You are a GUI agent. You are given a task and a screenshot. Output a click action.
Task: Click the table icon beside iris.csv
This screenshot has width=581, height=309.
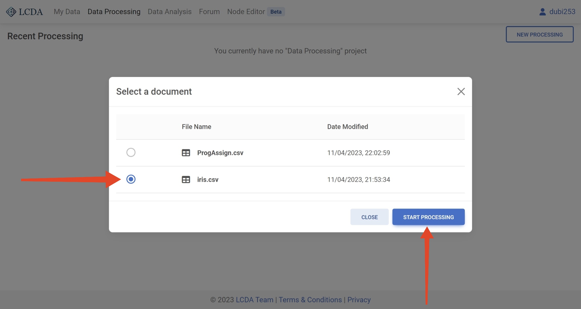tap(186, 179)
